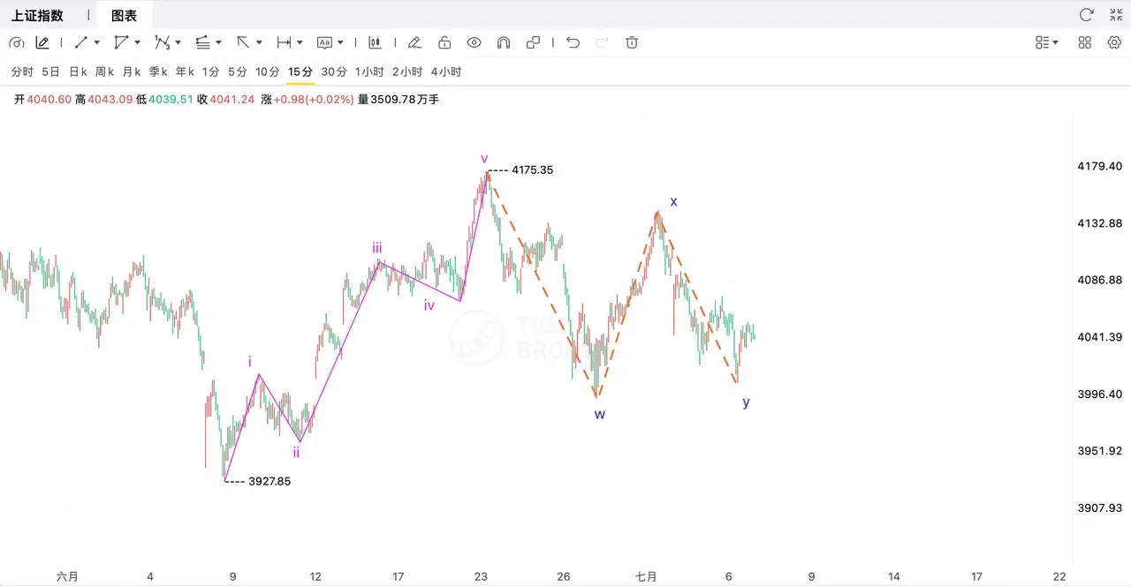Toggle the drawing edit pencil tool
Viewport: 1131px width, 586px height.
tap(42, 42)
